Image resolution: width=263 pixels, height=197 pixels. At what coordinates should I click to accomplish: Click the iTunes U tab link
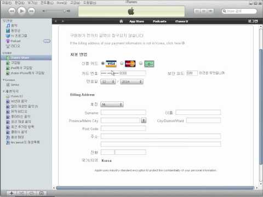[x=181, y=21]
